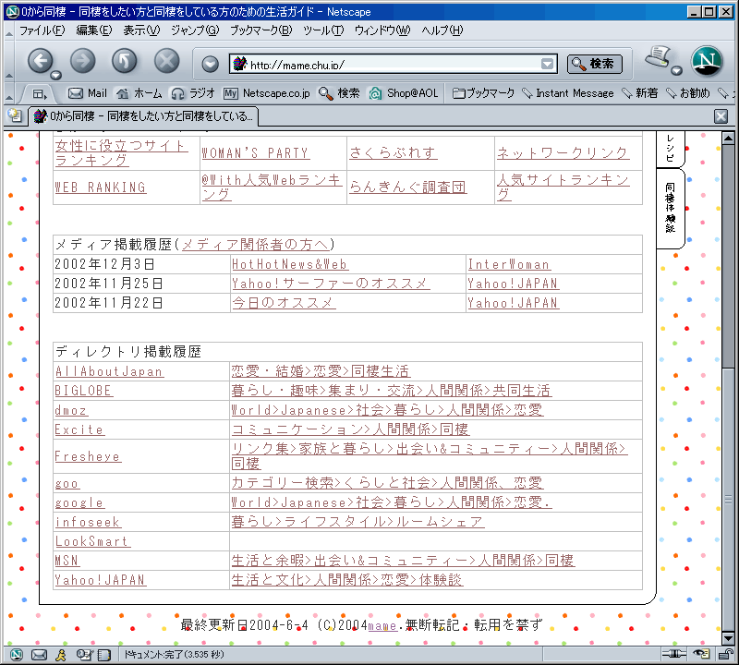This screenshot has width=739, height=665.
Task: Open the ツール(T) menu
Action: coord(322,30)
